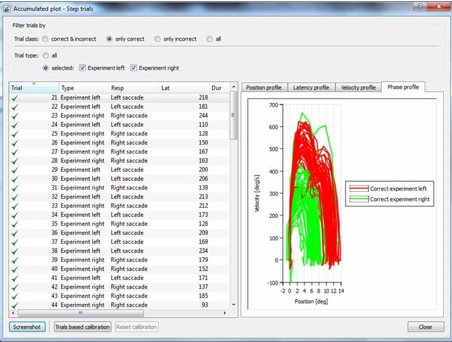The image size is (452, 342).
Task: Click the help question mark button
Action: coord(420,6)
